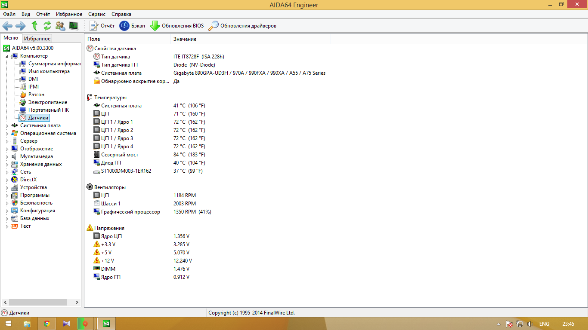Expand the Сеть tree node

click(x=7, y=172)
